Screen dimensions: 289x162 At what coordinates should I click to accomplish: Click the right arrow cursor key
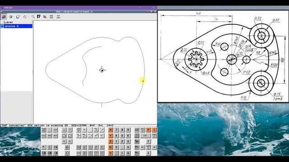[154, 147]
